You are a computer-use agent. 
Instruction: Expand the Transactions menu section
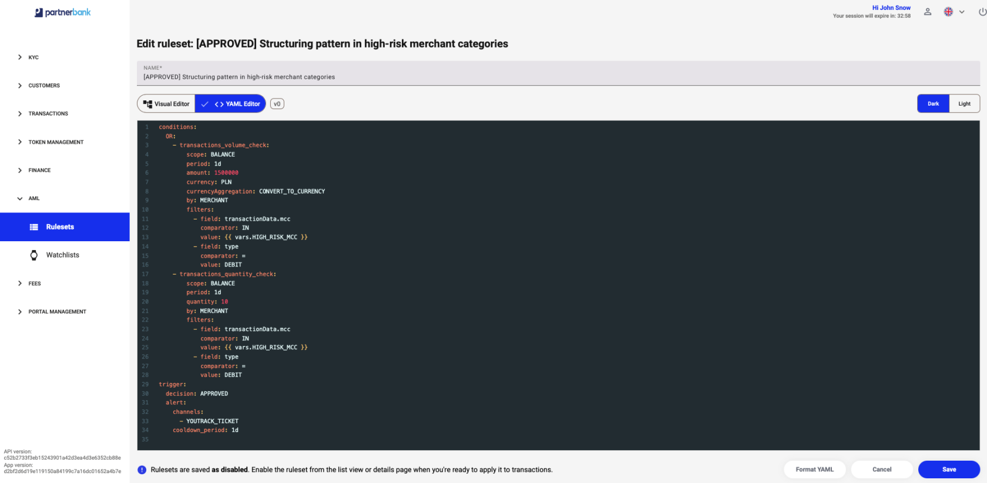click(48, 114)
